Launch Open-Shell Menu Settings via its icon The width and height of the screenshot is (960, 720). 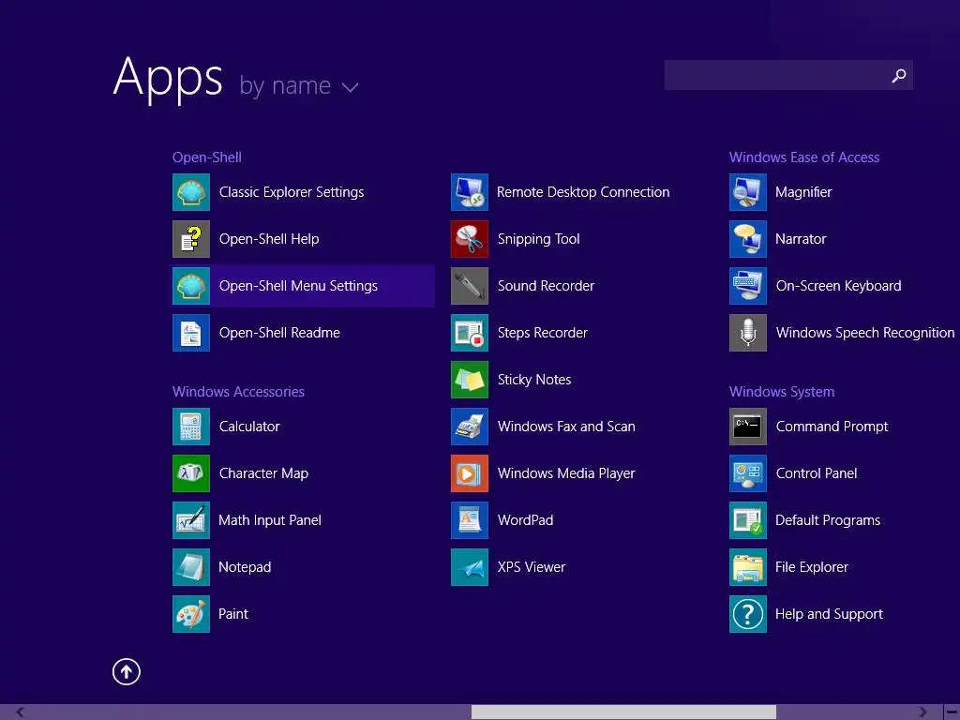(x=191, y=286)
